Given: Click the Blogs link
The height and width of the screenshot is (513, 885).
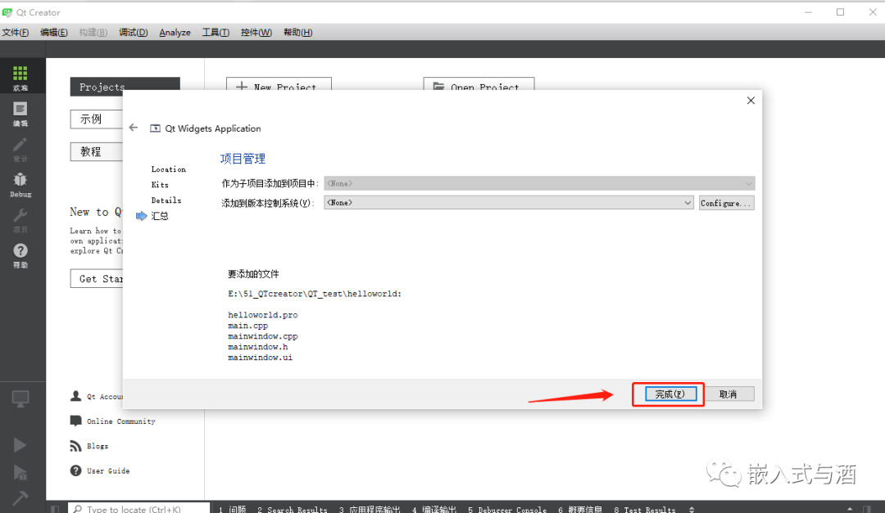Looking at the screenshot, I should click(98, 446).
